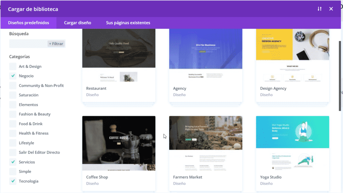Tick the Health & Fitness checkbox
This screenshot has width=343, height=193.
[x=13, y=134]
